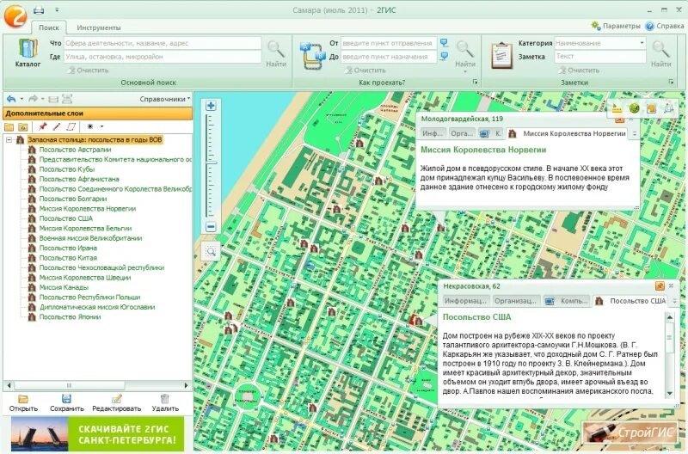Viewport: 688px width, 454px height.
Task: Click Очистить in Заметки group
Action: [x=579, y=71]
